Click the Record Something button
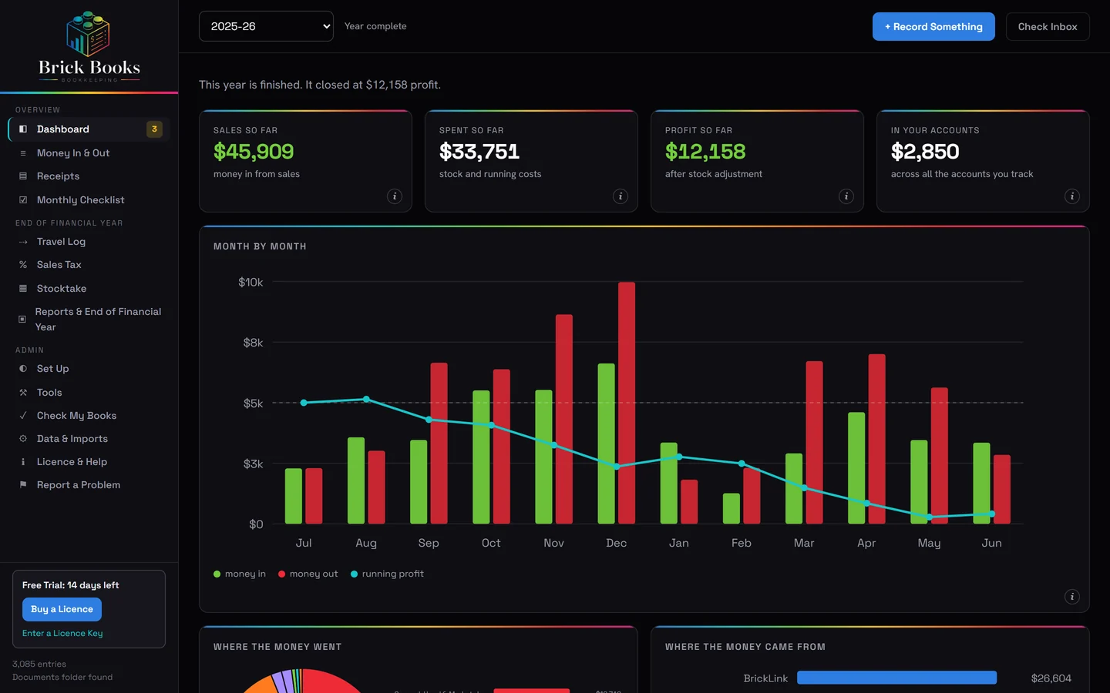The width and height of the screenshot is (1110, 693). click(933, 27)
